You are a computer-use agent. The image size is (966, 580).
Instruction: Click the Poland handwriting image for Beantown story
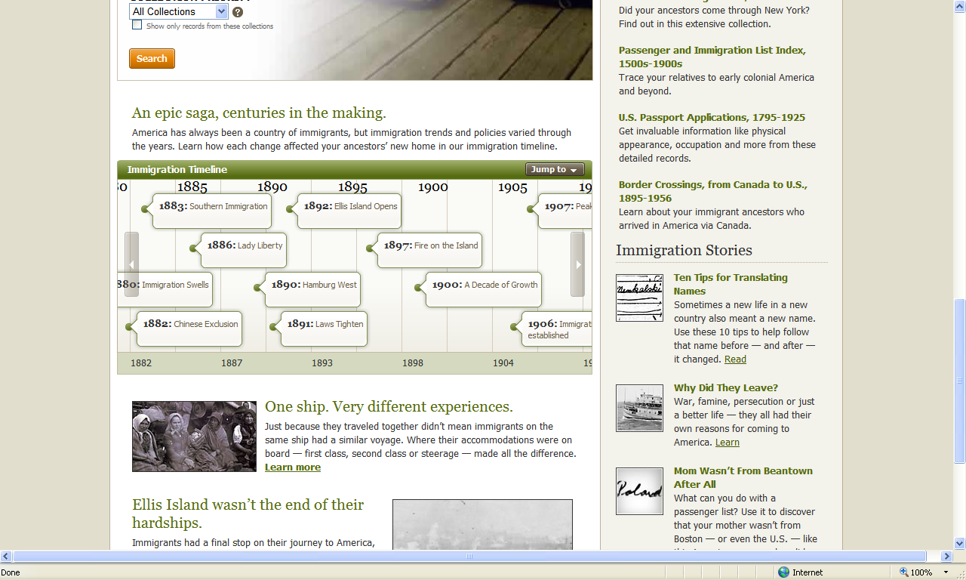pos(638,491)
